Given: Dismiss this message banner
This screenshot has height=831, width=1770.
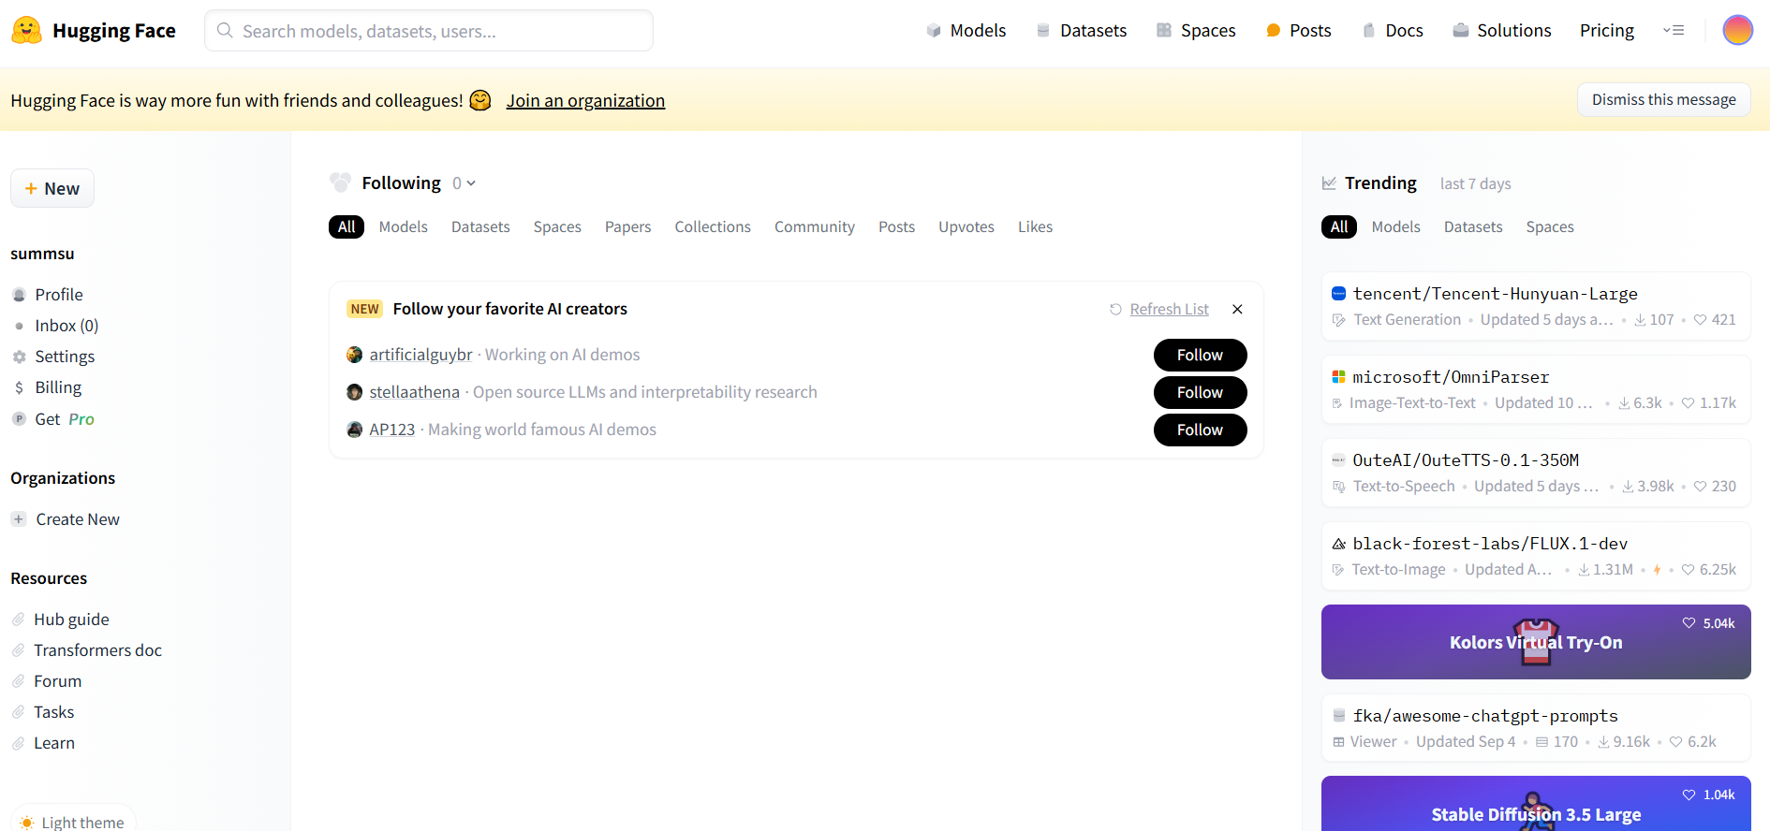Looking at the screenshot, I should point(1663,99).
